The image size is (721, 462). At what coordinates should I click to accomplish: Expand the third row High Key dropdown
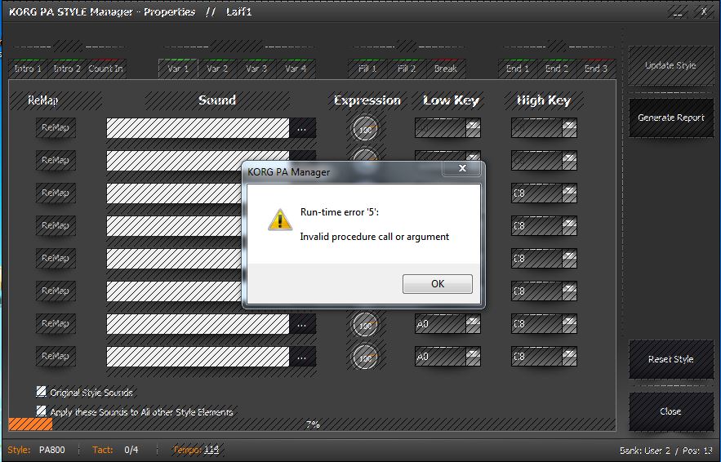[569, 193]
